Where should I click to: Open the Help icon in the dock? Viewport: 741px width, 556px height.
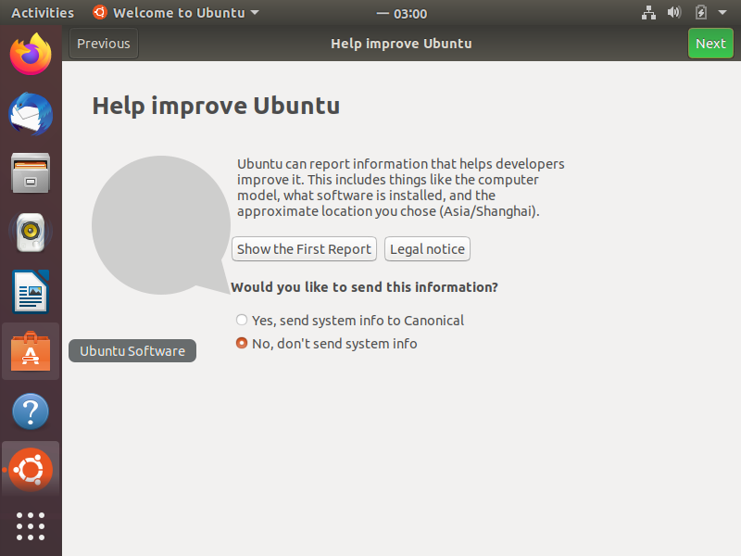click(31, 411)
